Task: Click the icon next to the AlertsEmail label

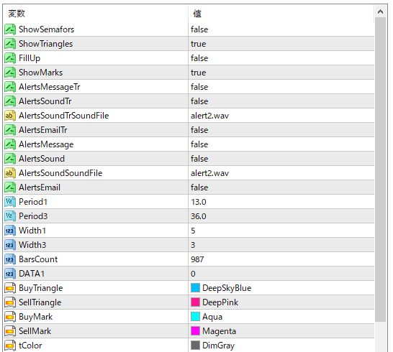Action: click(10, 187)
